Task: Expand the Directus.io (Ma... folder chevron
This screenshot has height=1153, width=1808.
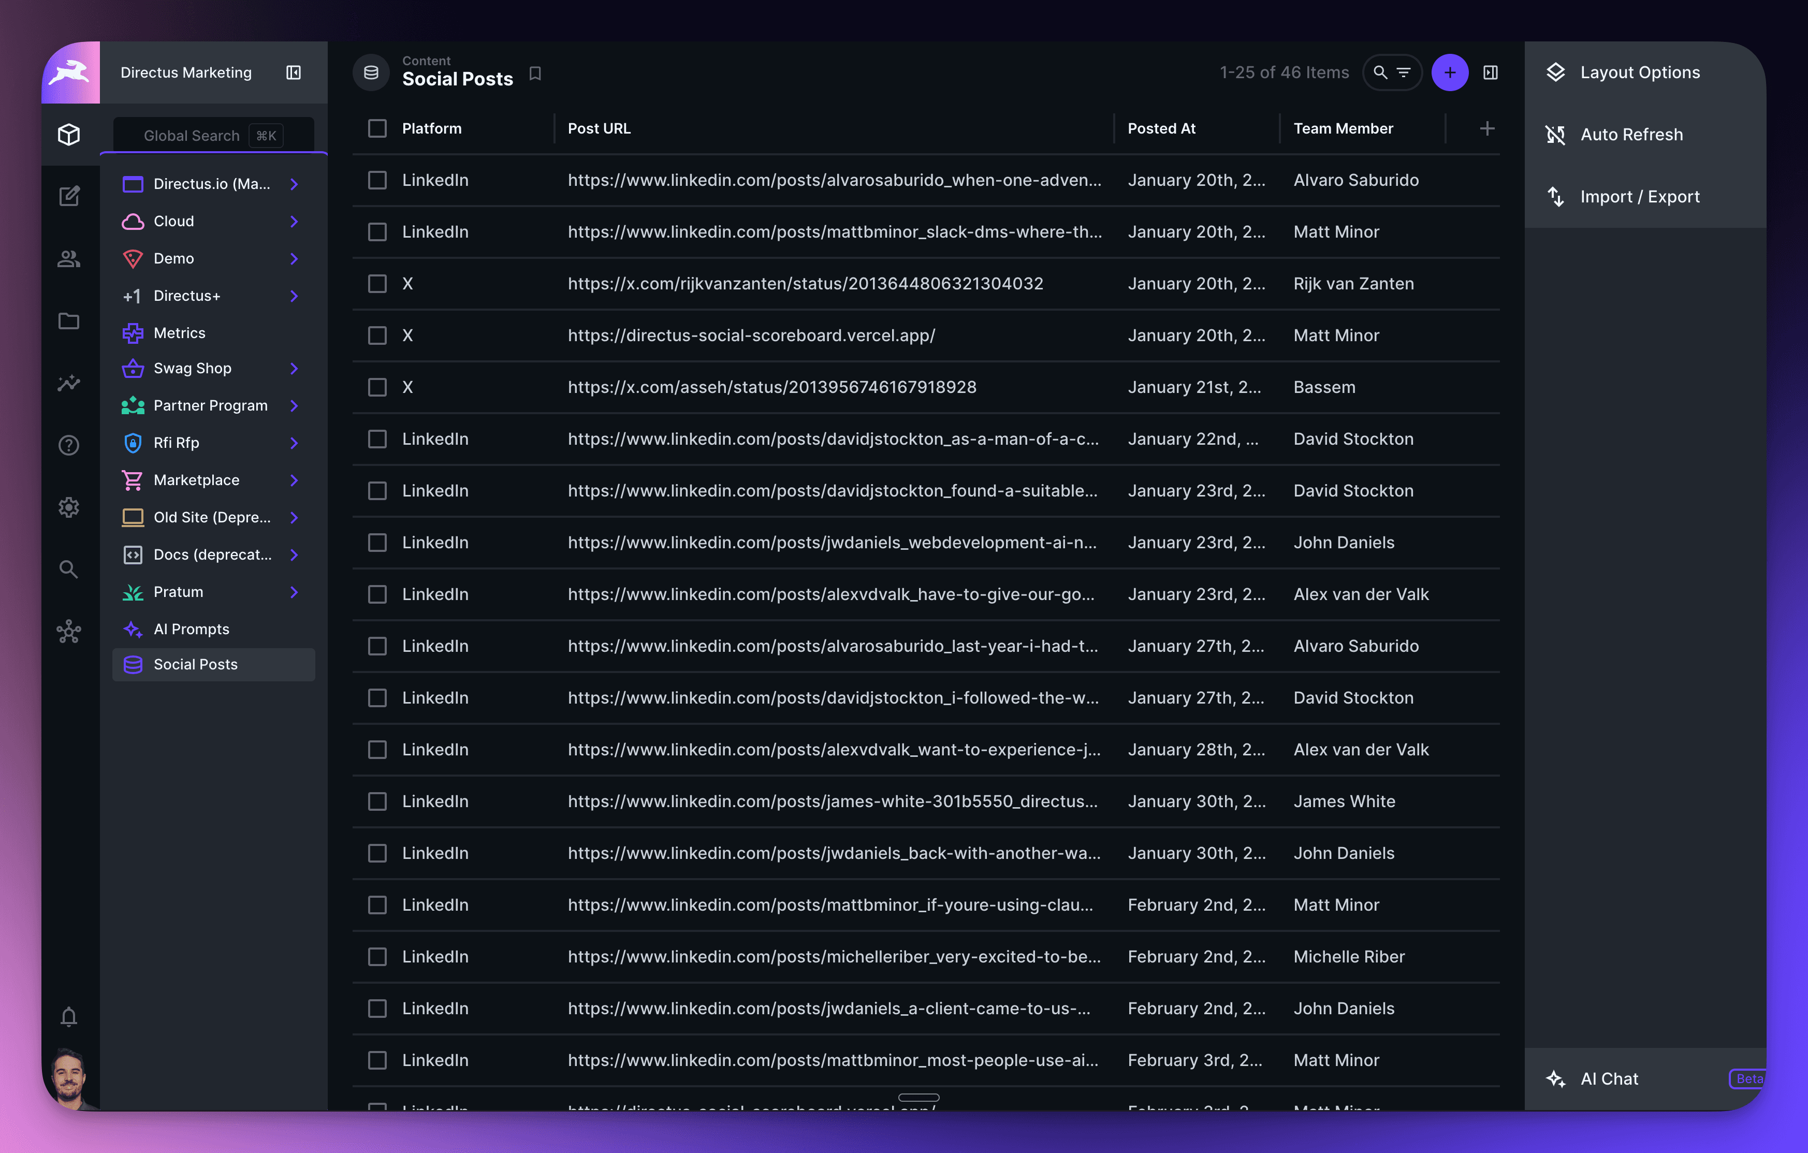Action: (x=294, y=184)
